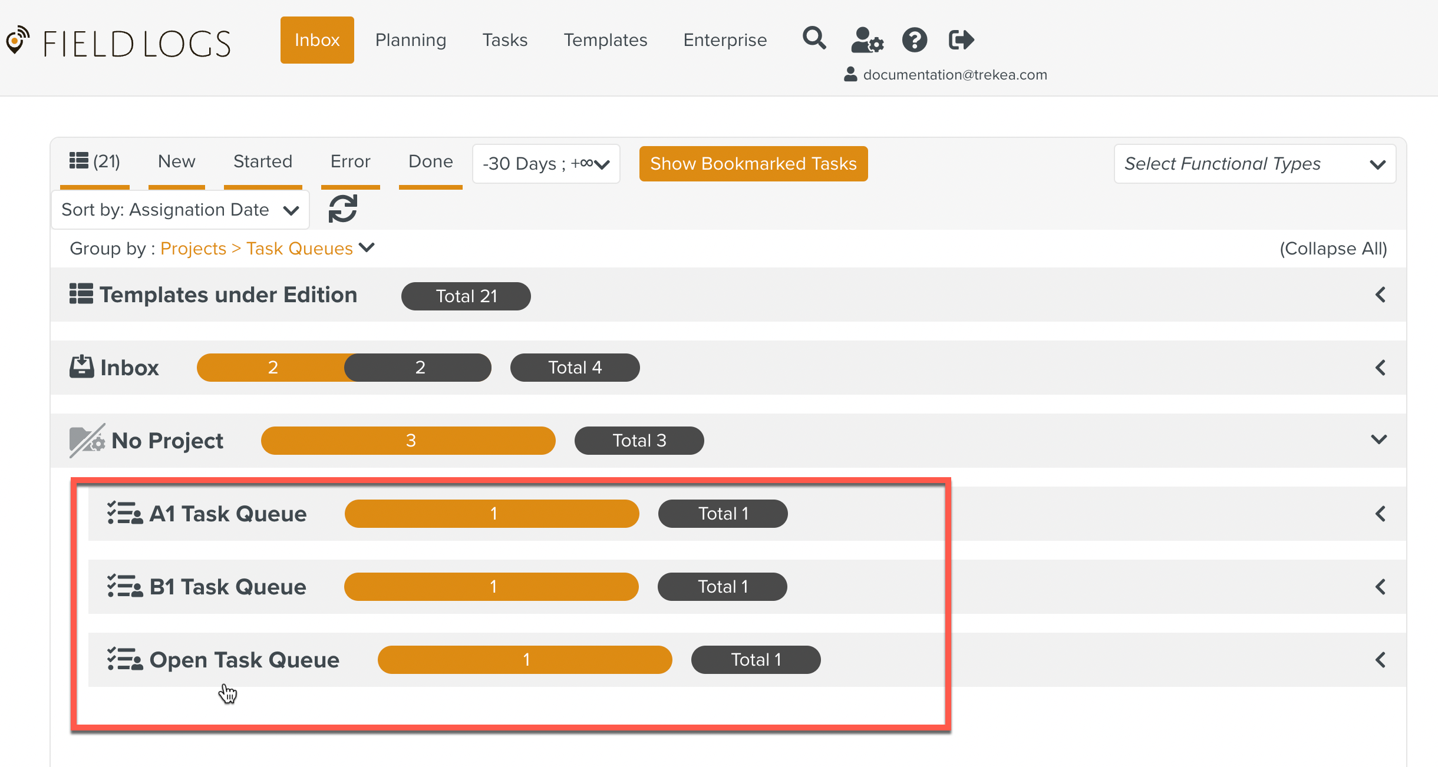Screen dimensions: 1438x767
Task: Collapse the No Project group chevron
Action: [x=1379, y=439]
